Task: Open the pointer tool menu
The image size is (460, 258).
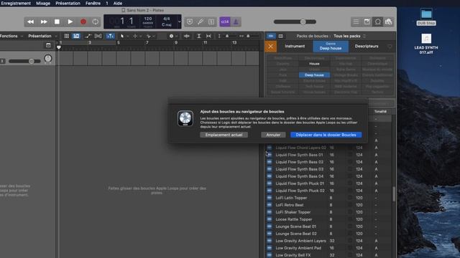Action: tap(124, 36)
